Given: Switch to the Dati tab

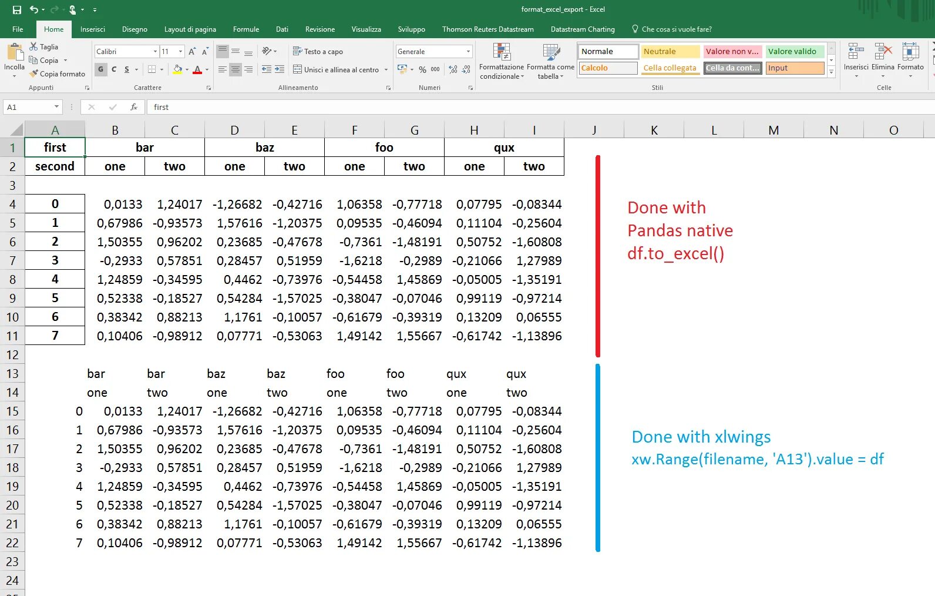Looking at the screenshot, I should [282, 29].
